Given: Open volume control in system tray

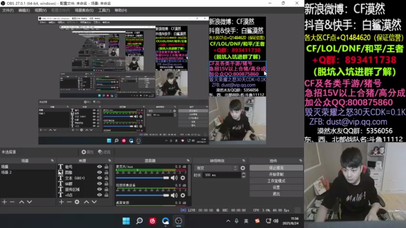Looking at the screenshot, I should [x=276, y=221].
